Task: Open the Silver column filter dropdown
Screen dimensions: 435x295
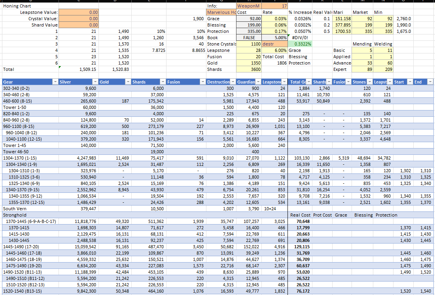Action: pyautogui.click(x=95, y=81)
